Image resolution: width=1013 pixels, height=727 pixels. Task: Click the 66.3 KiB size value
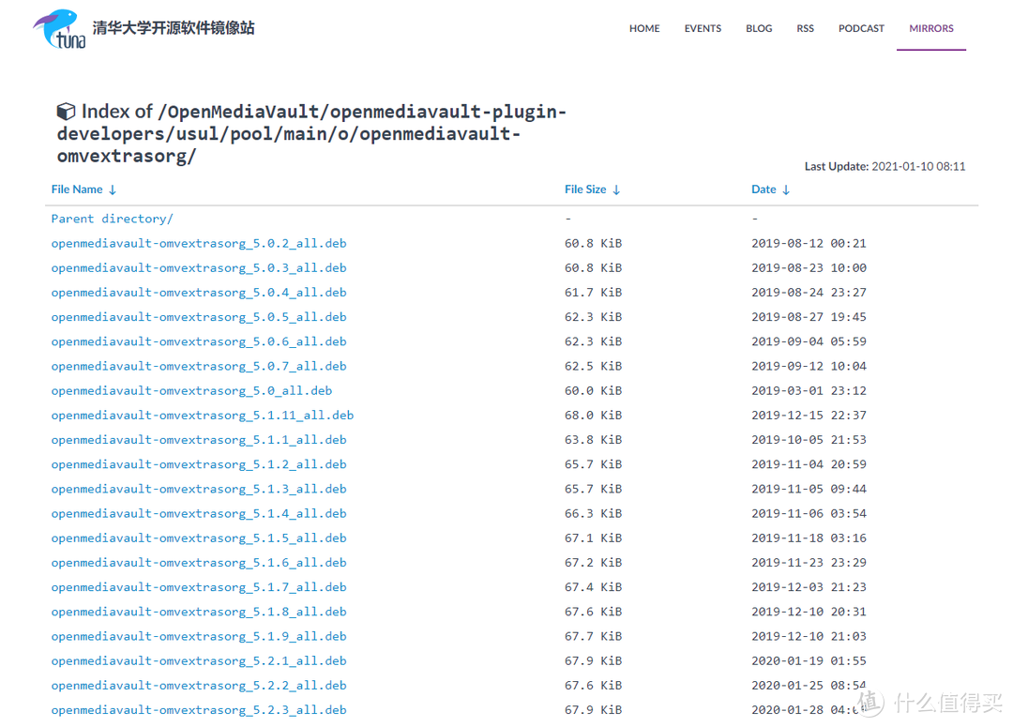(593, 513)
